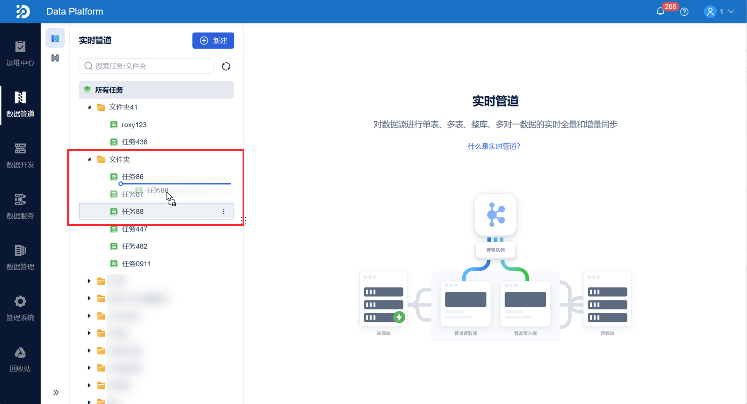
Task: Click the 传输队列 label in the diagram
Action: tap(495, 250)
